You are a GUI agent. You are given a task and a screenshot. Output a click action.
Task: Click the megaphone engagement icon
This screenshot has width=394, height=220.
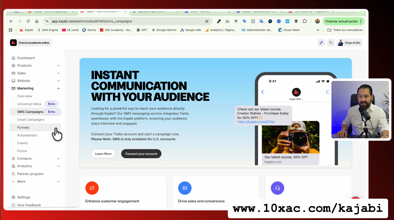(x=92, y=188)
